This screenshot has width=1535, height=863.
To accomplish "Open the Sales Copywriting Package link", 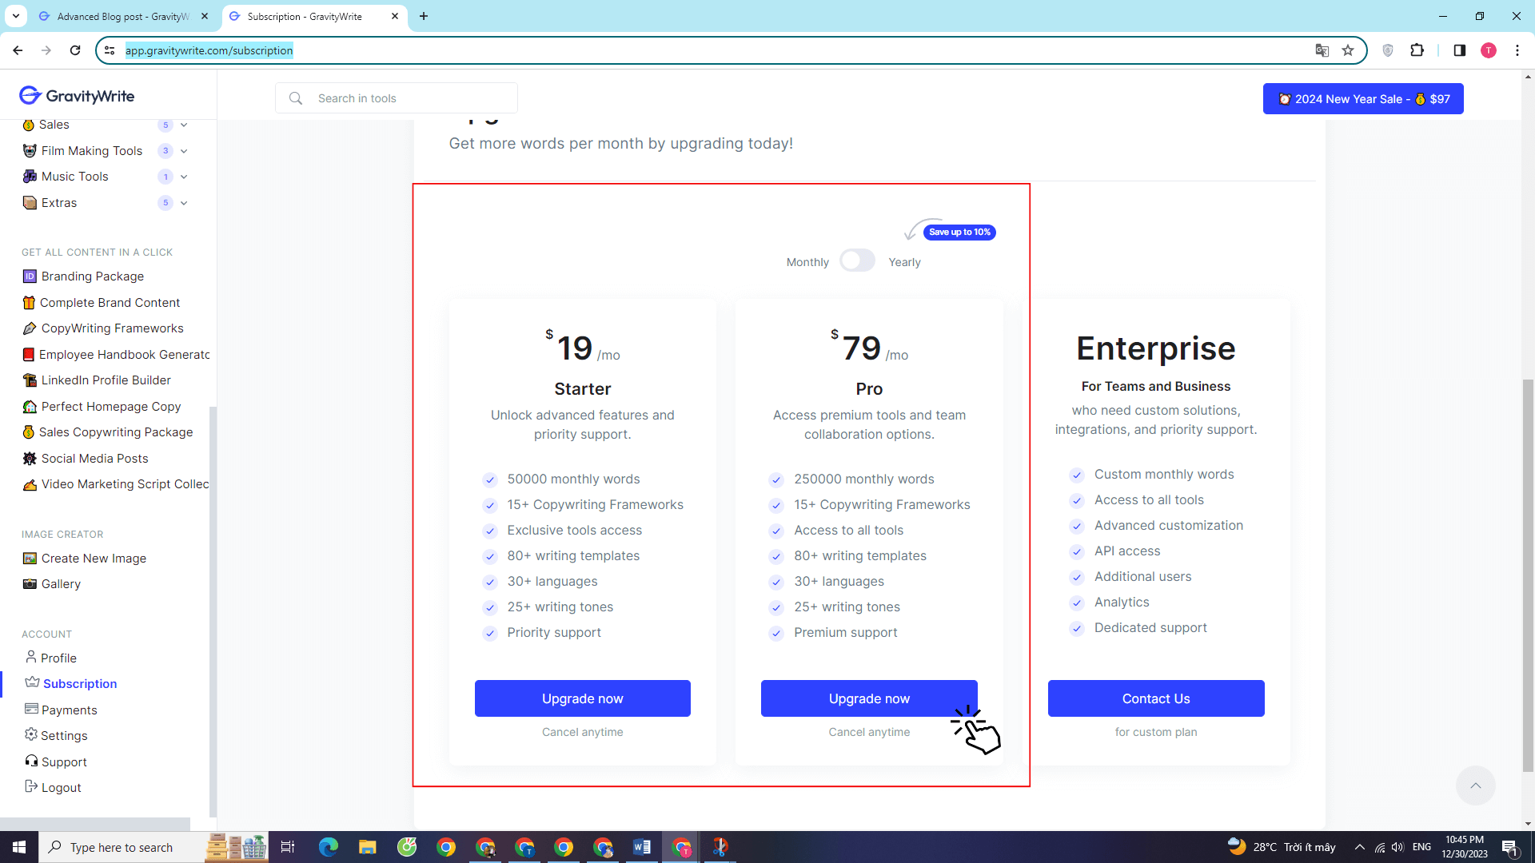I will 116,432.
